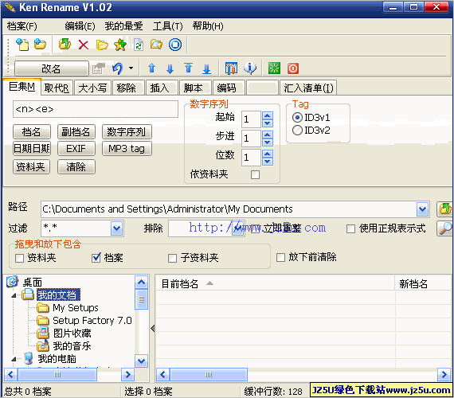Collapse the 我的电脑 tree node
454x398 pixels.
point(14,360)
